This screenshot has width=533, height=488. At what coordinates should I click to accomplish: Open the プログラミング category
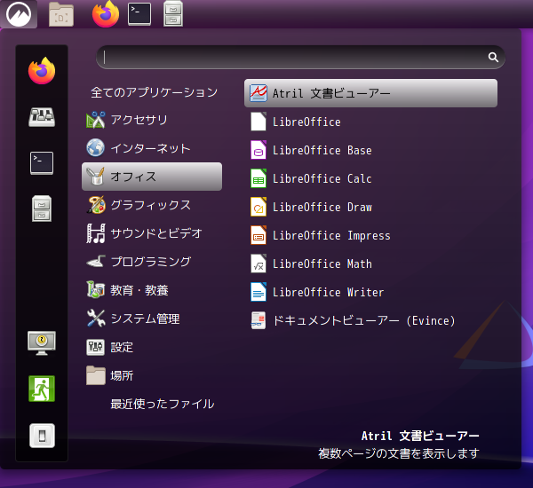152,262
